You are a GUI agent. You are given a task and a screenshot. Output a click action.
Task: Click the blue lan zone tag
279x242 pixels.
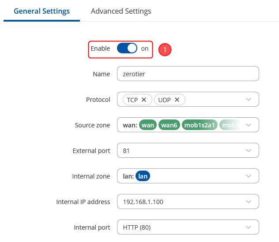click(143, 176)
